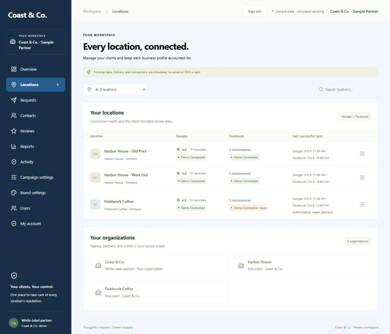Open the Reviews section
Screen dimensions: 390x334
tap(36, 131)
